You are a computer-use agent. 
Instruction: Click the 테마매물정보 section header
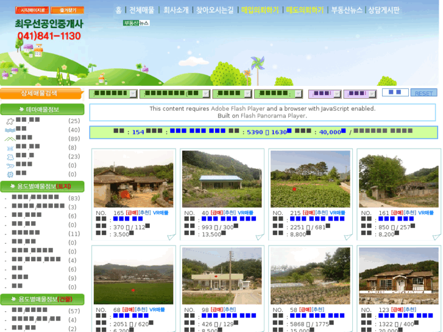tap(43, 110)
